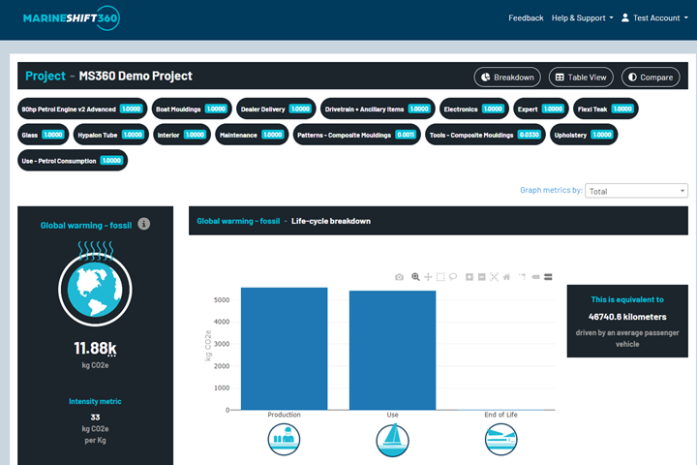Click the End of Life icon

[500, 439]
